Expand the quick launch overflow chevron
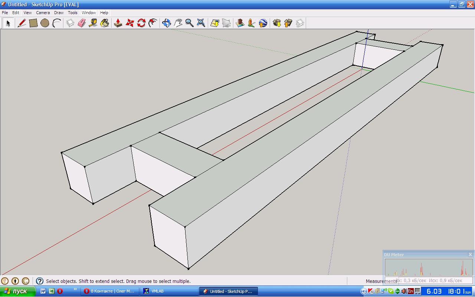475x297 pixels. (75, 289)
